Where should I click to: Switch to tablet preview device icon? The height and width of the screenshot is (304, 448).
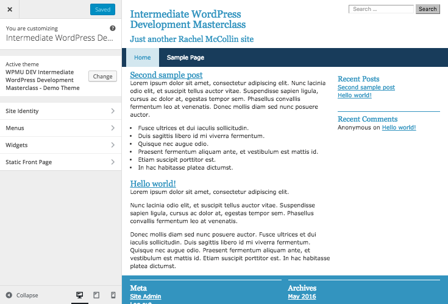(x=96, y=295)
